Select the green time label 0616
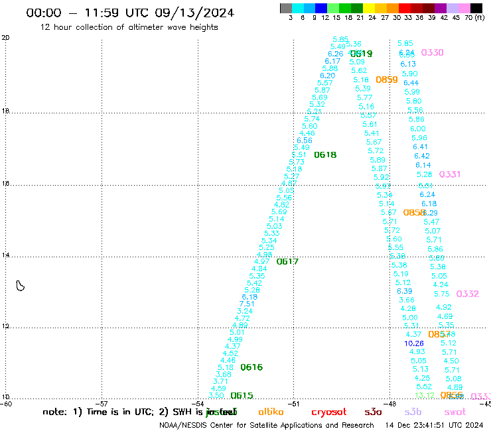Image resolution: width=491 pixels, height=431 pixels. coord(251,367)
